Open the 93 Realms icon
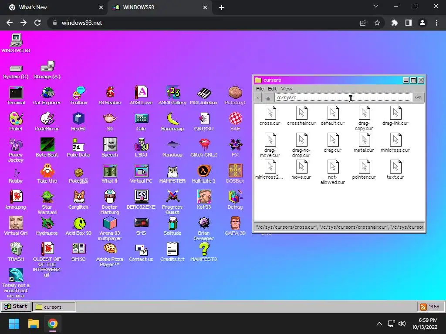This screenshot has width=446, height=334. [110, 96]
